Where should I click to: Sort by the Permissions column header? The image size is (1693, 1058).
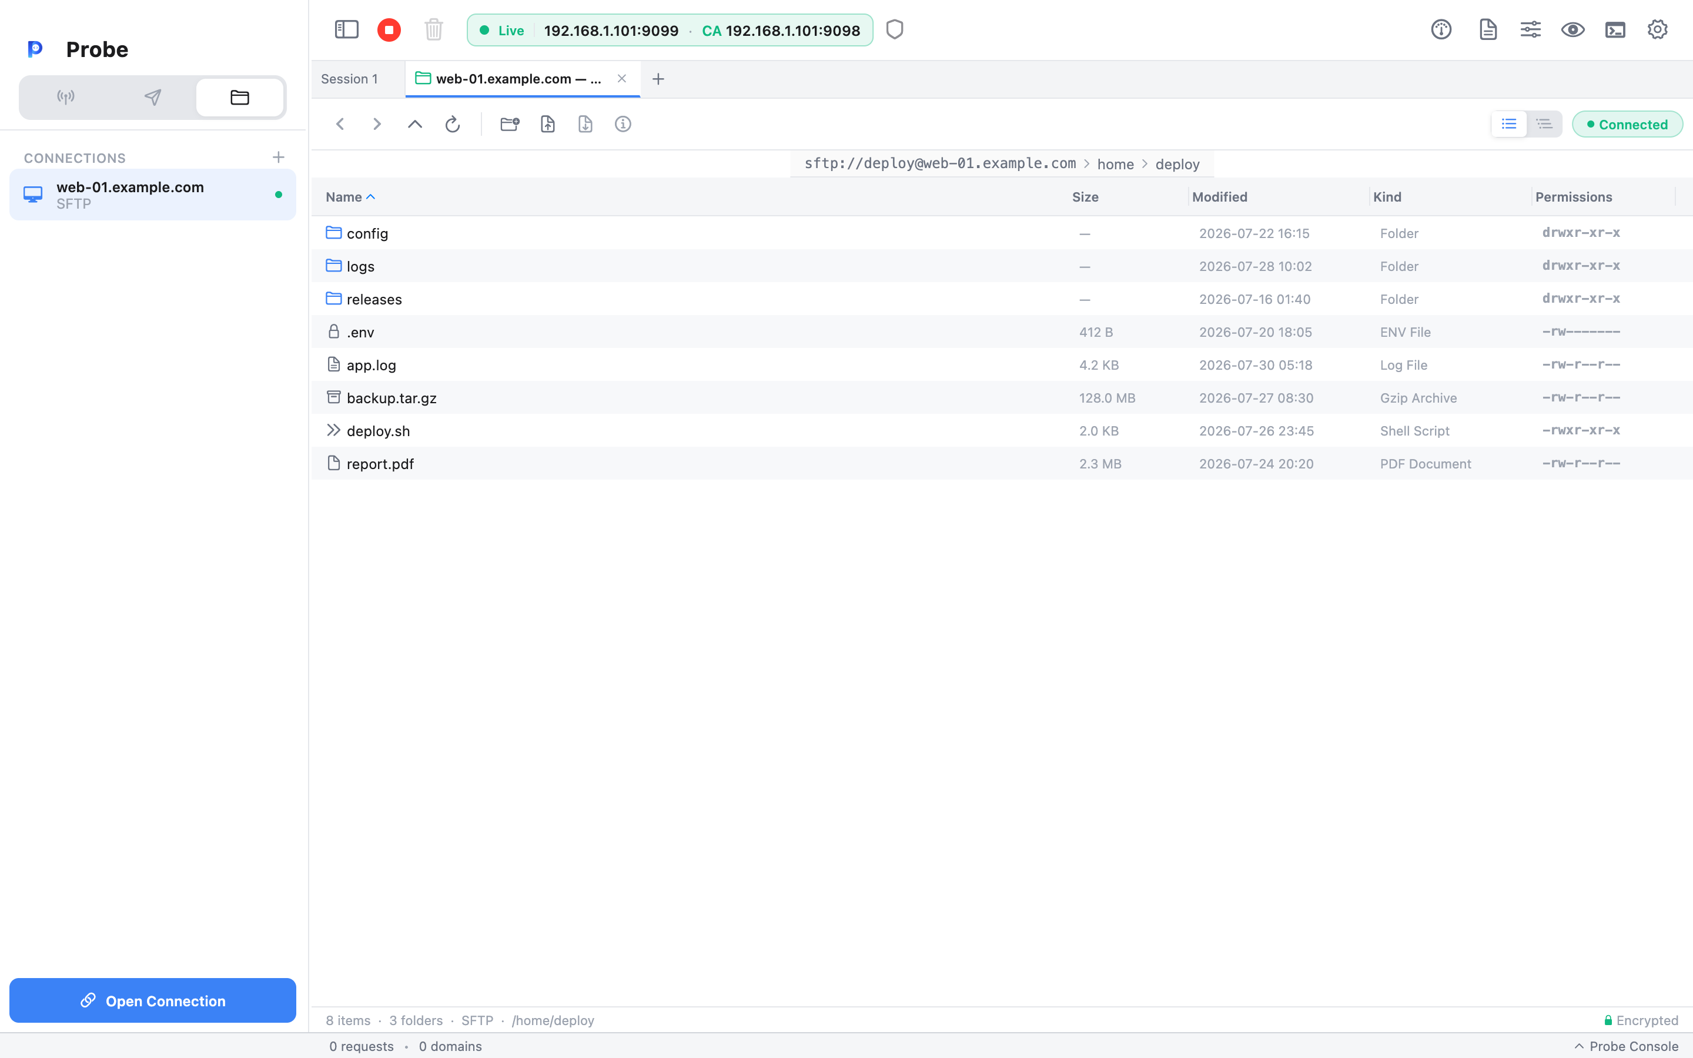1573,197
